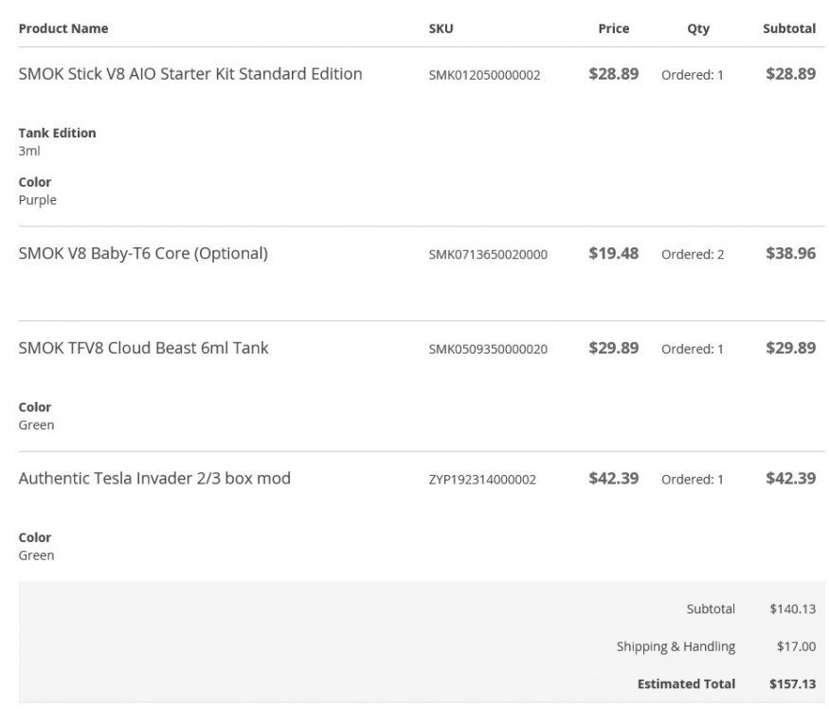Image resolution: width=829 pixels, height=709 pixels.
Task: Click "Ordered: 1" for SMOK Stick V8 kit
Action: [x=692, y=75]
